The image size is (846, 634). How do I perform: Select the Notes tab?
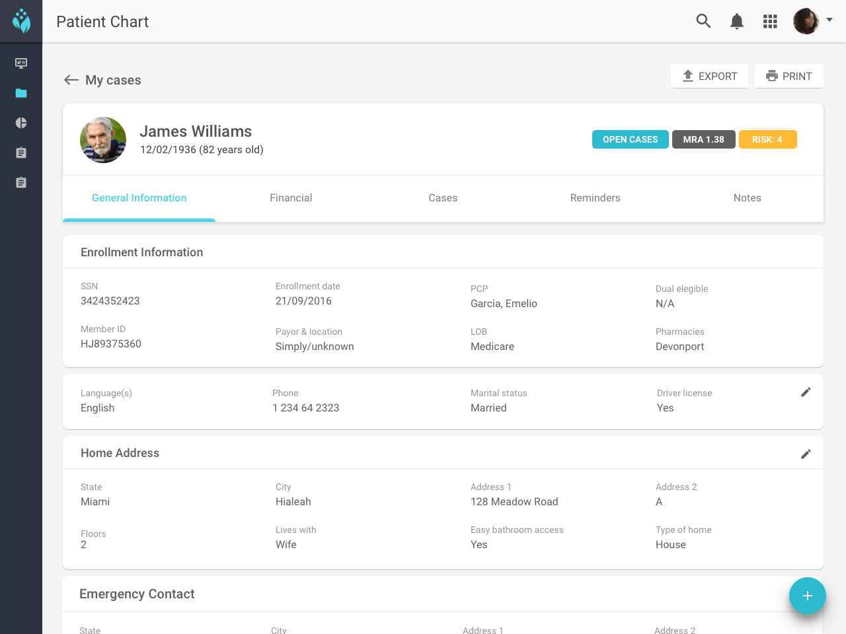[x=747, y=198]
